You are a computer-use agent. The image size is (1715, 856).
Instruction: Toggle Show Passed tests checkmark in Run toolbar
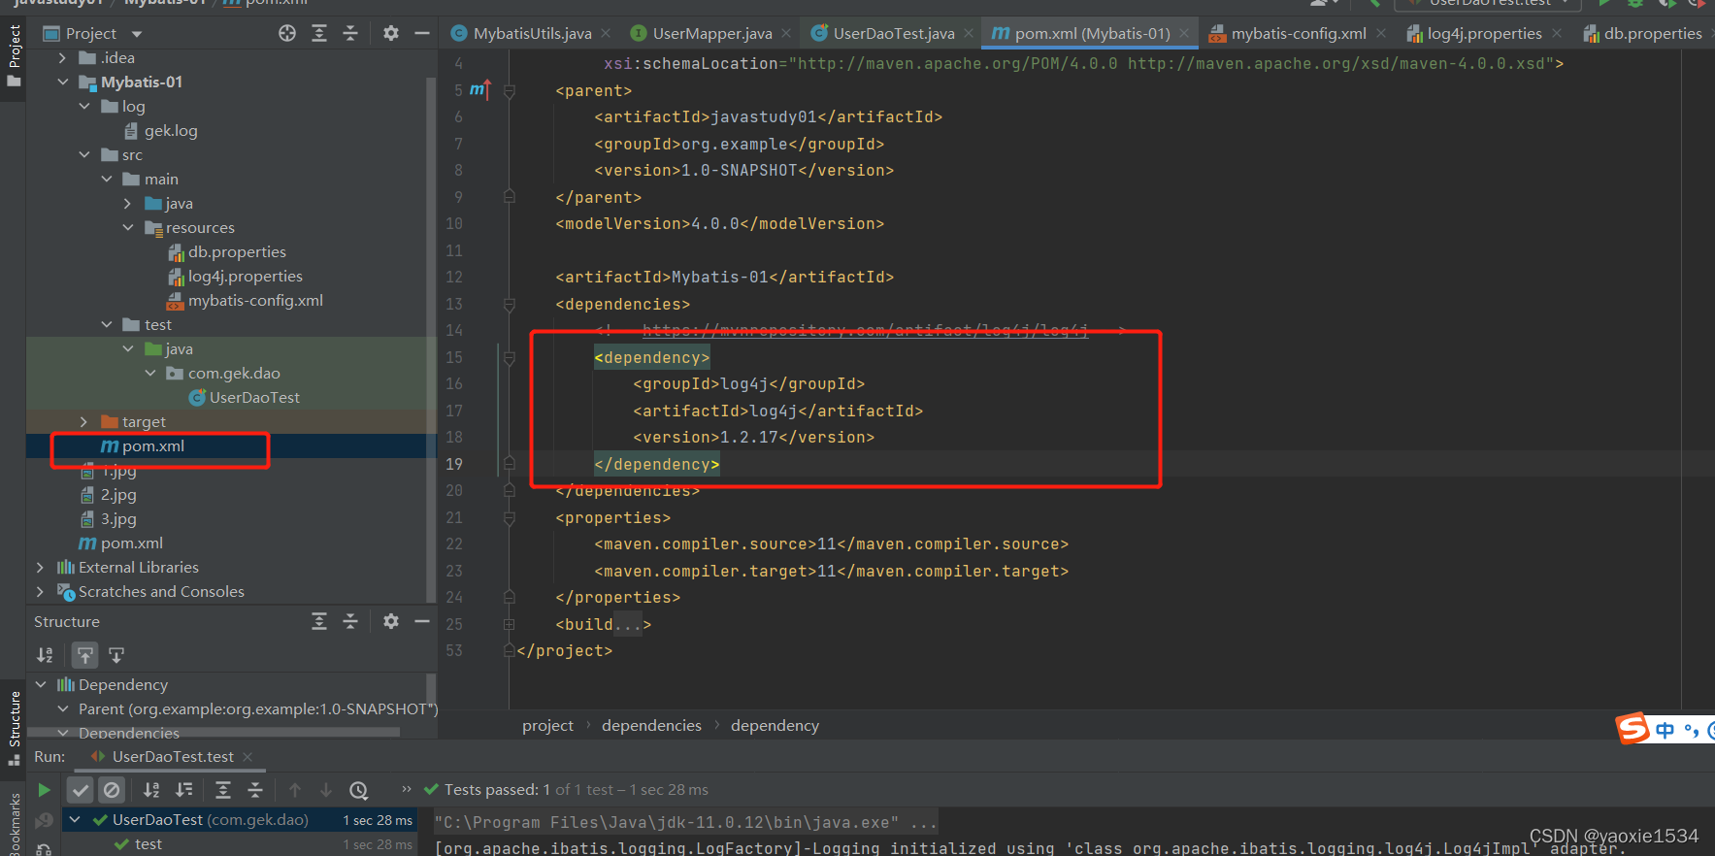tap(81, 790)
